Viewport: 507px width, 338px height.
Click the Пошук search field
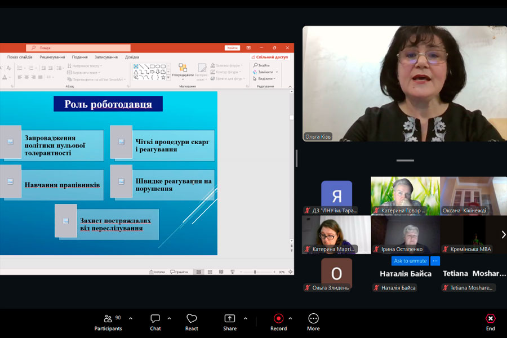tap(78, 48)
